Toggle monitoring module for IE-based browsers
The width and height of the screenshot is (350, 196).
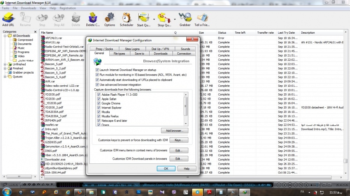click(x=97, y=75)
